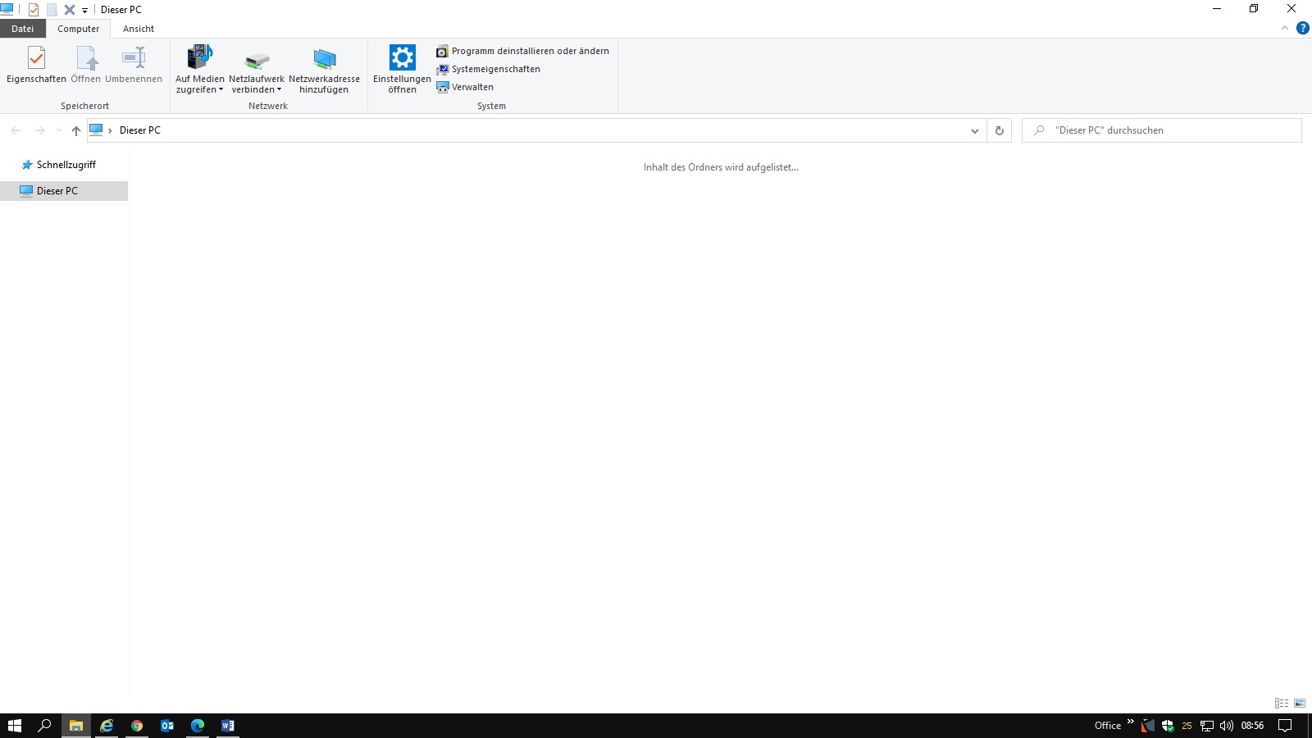Open Systemeigenschaften
The image size is (1312, 738).
[x=488, y=69]
